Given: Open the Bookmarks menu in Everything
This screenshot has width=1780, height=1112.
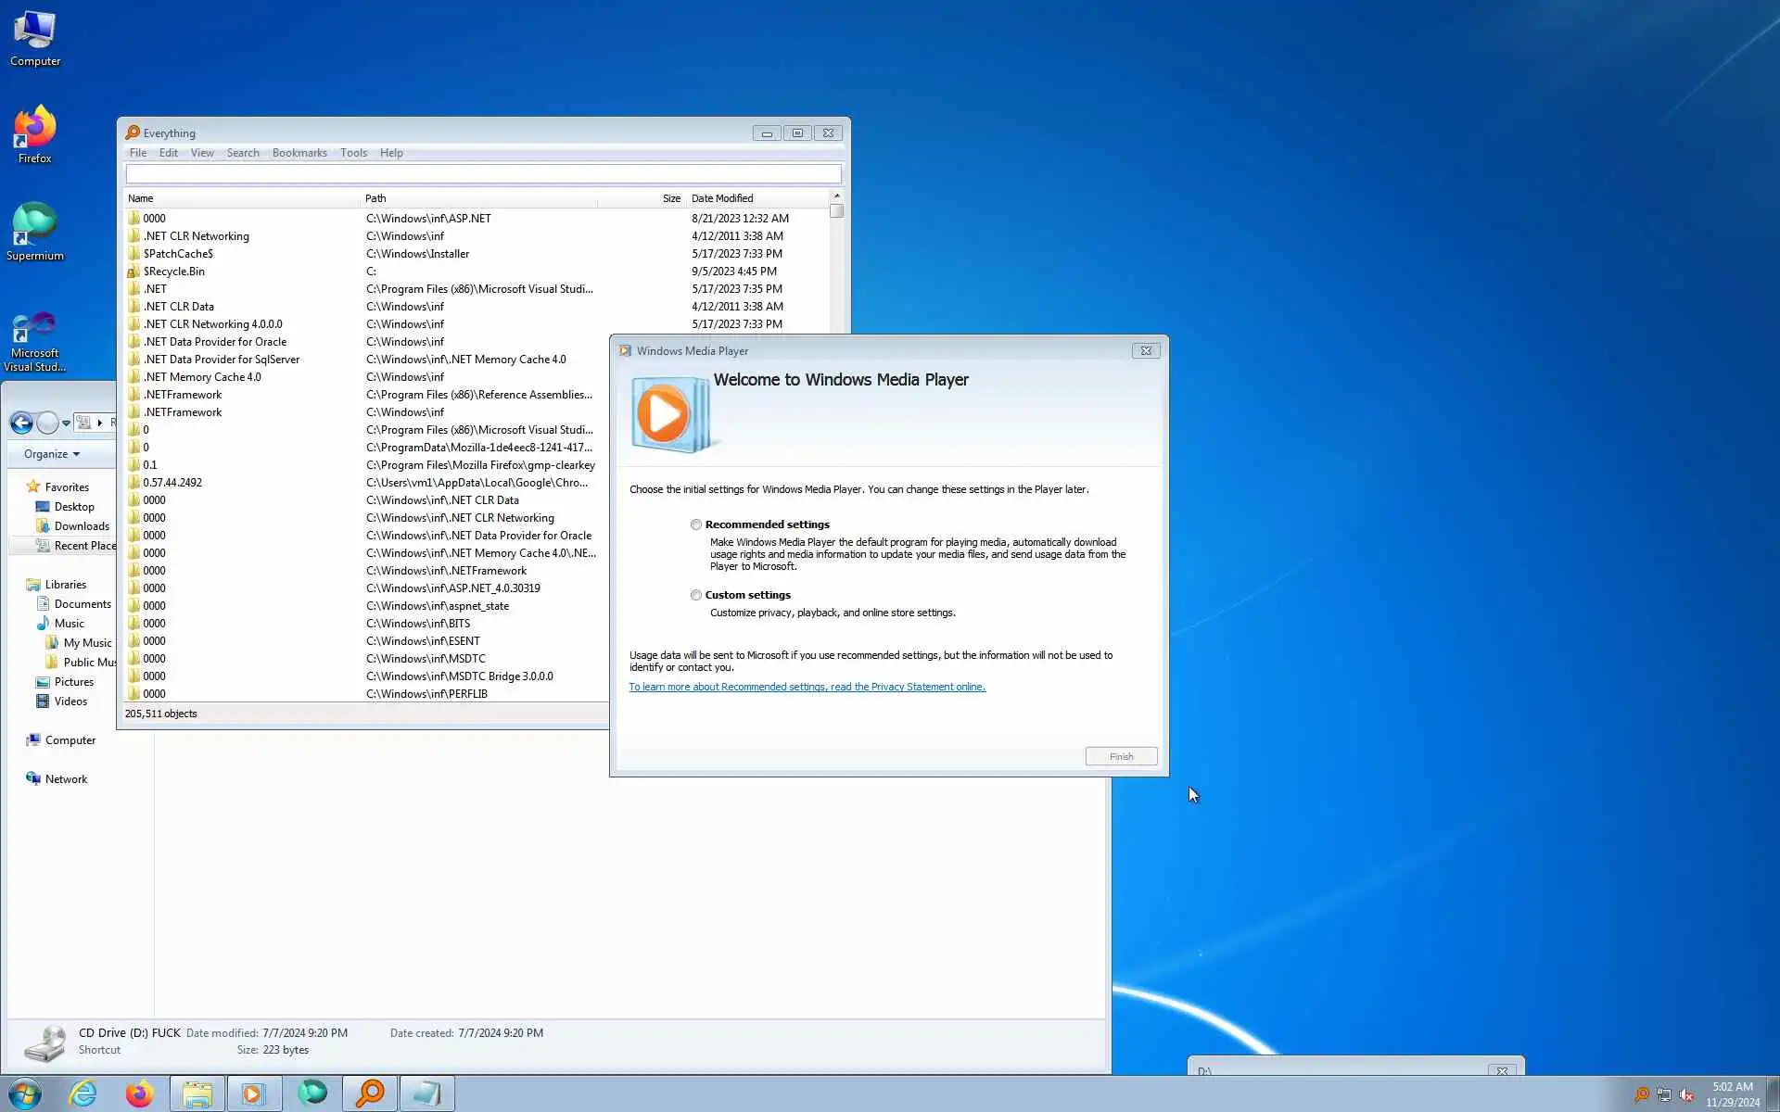Looking at the screenshot, I should coord(299,153).
